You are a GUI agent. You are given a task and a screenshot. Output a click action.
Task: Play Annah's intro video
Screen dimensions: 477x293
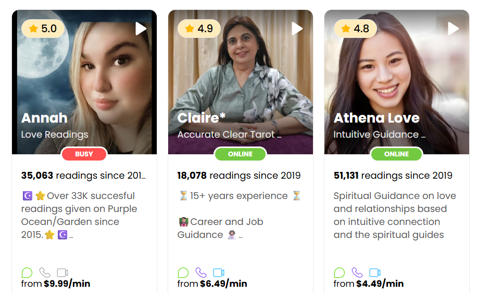tap(141, 29)
